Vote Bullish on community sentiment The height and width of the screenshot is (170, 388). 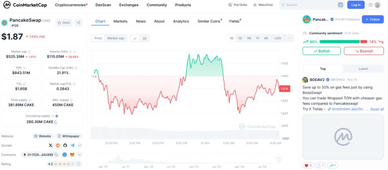(321, 51)
